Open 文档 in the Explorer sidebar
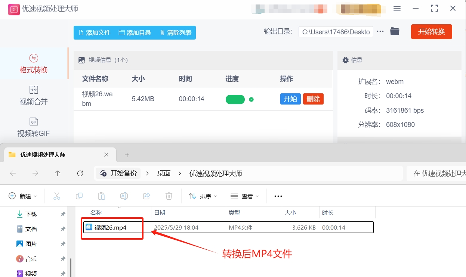Viewport: 466px width, 277px height. pos(31,229)
